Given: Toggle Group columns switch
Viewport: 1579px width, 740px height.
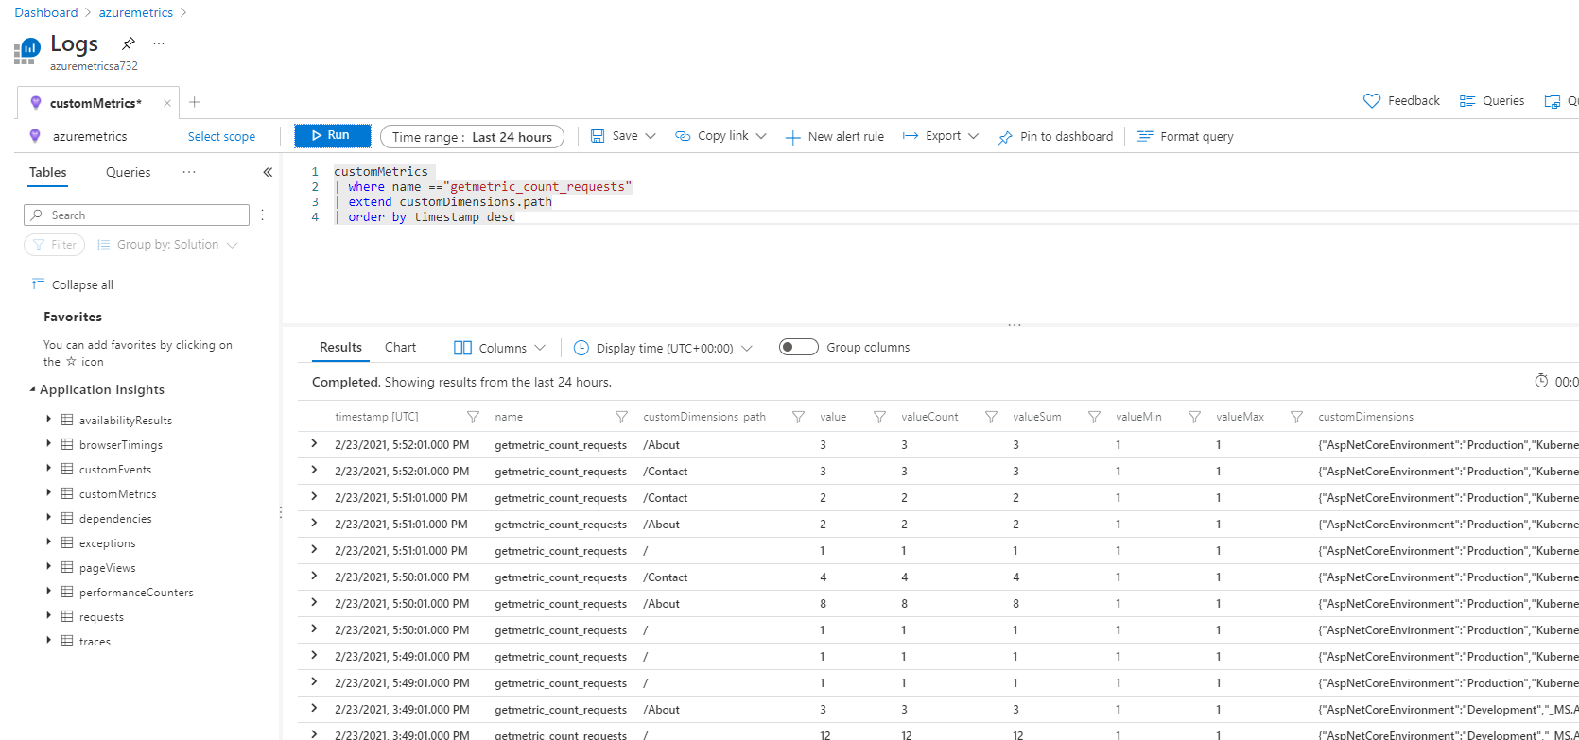Looking at the screenshot, I should tap(798, 347).
